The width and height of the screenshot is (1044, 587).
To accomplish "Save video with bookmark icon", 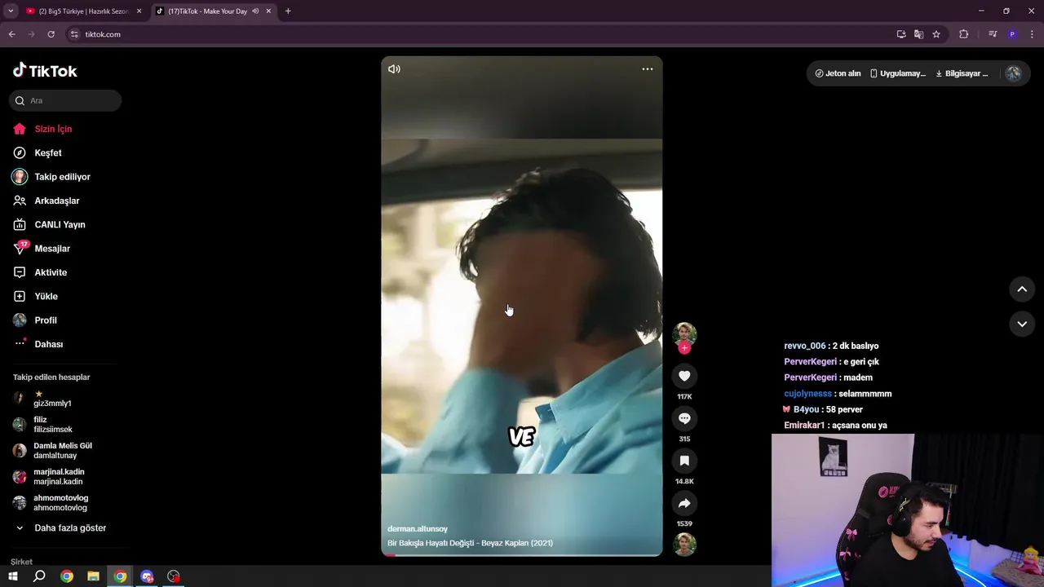I will (x=684, y=461).
